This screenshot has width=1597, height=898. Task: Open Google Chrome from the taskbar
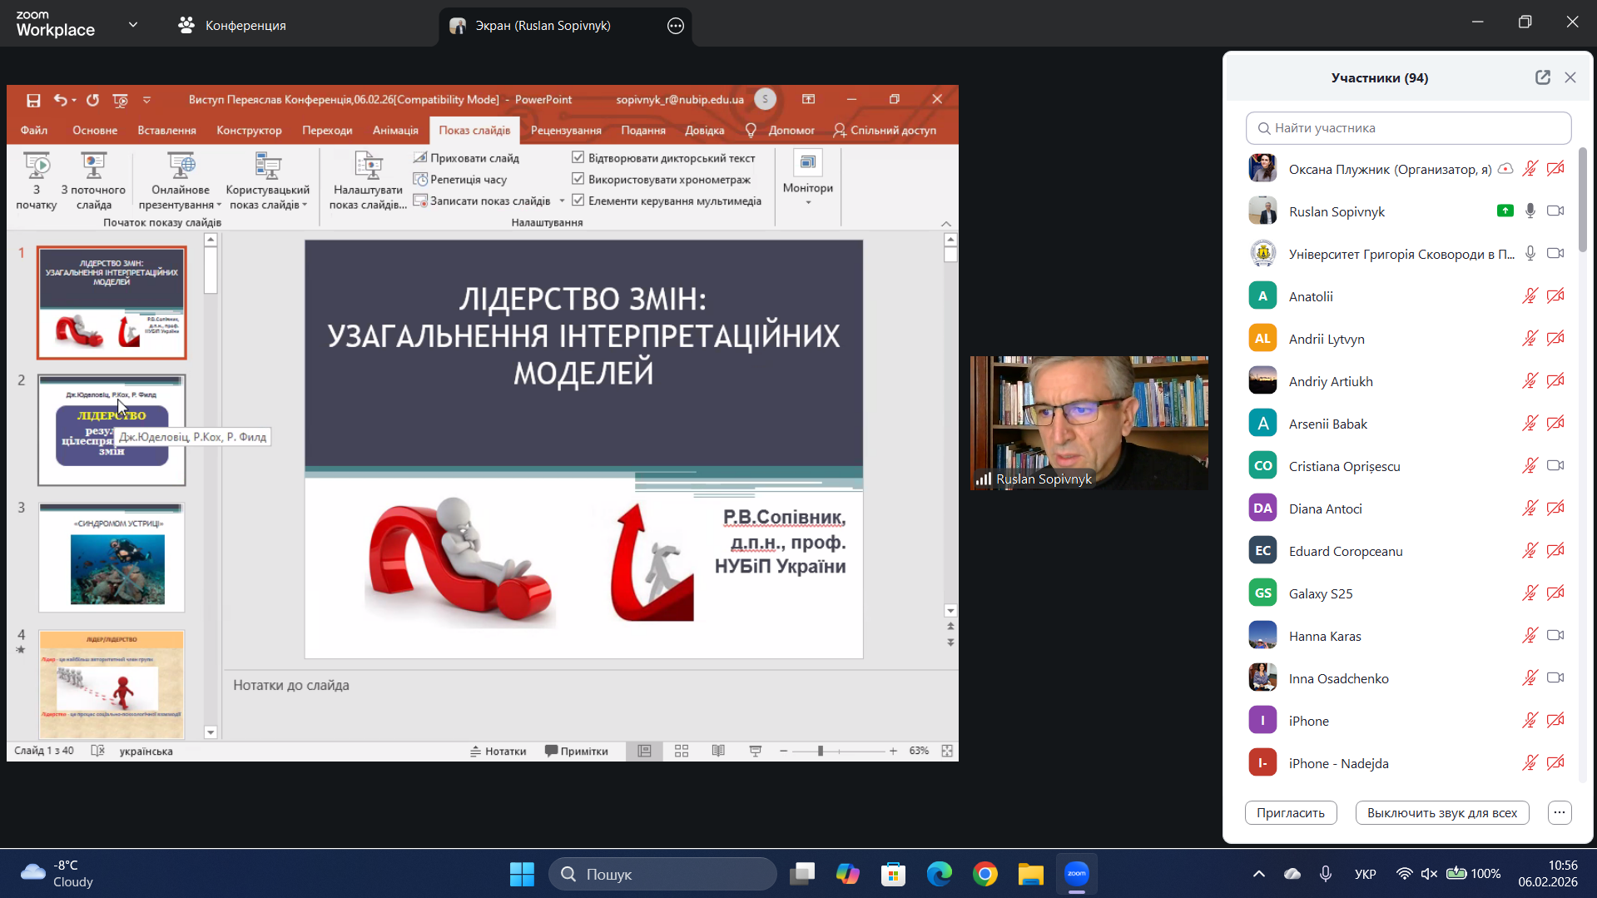coord(984,874)
